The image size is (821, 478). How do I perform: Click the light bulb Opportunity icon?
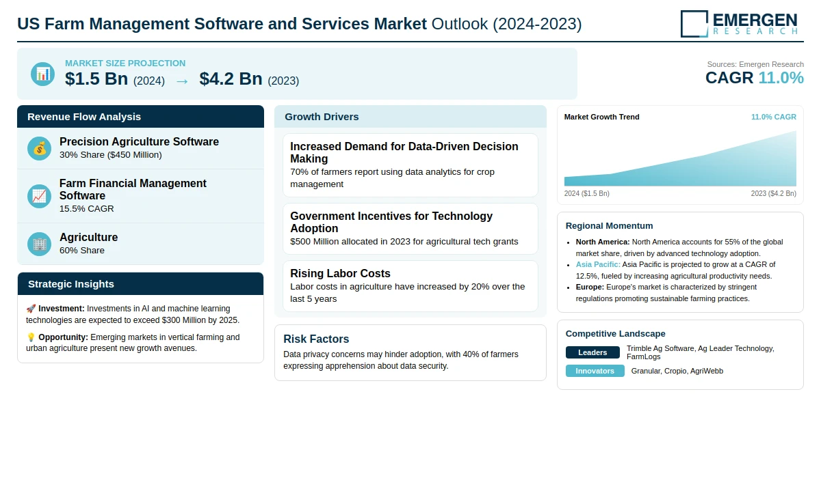(31, 337)
